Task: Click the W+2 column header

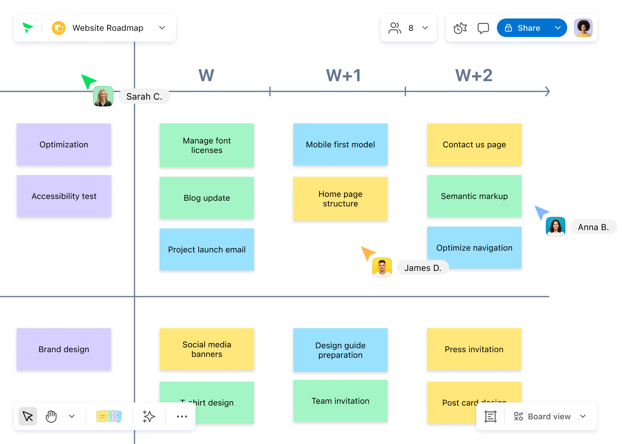Action: (x=474, y=75)
